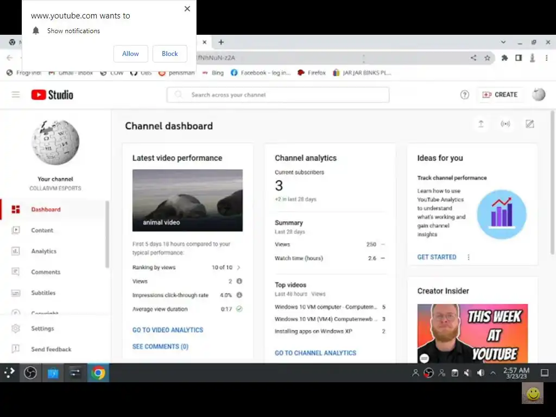Expand hidden system tray icons arrow
The width and height of the screenshot is (556, 417).
click(x=493, y=372)
